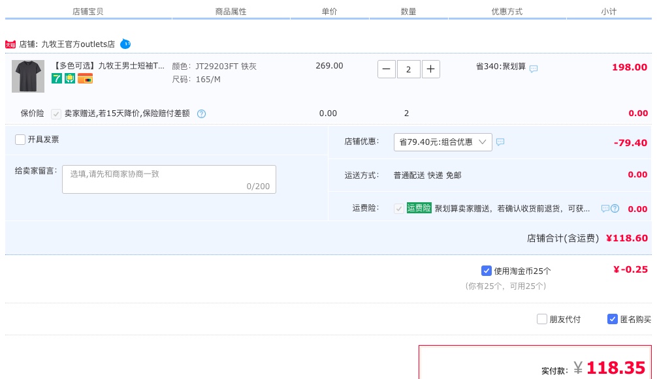
Task: Open the comment icon next to 聚划算 discount
Action: (x=534, y=68)
